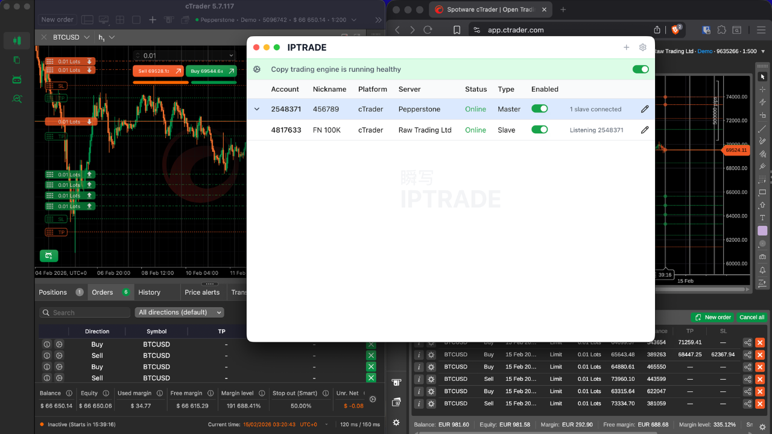Open the BTCUSD symbol dropdown

coord(71,37)
